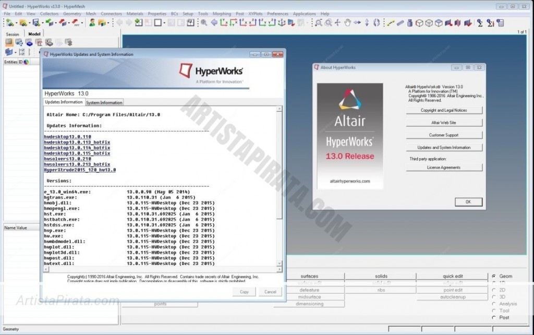Select the Tool radio button

tap(494, 310)
